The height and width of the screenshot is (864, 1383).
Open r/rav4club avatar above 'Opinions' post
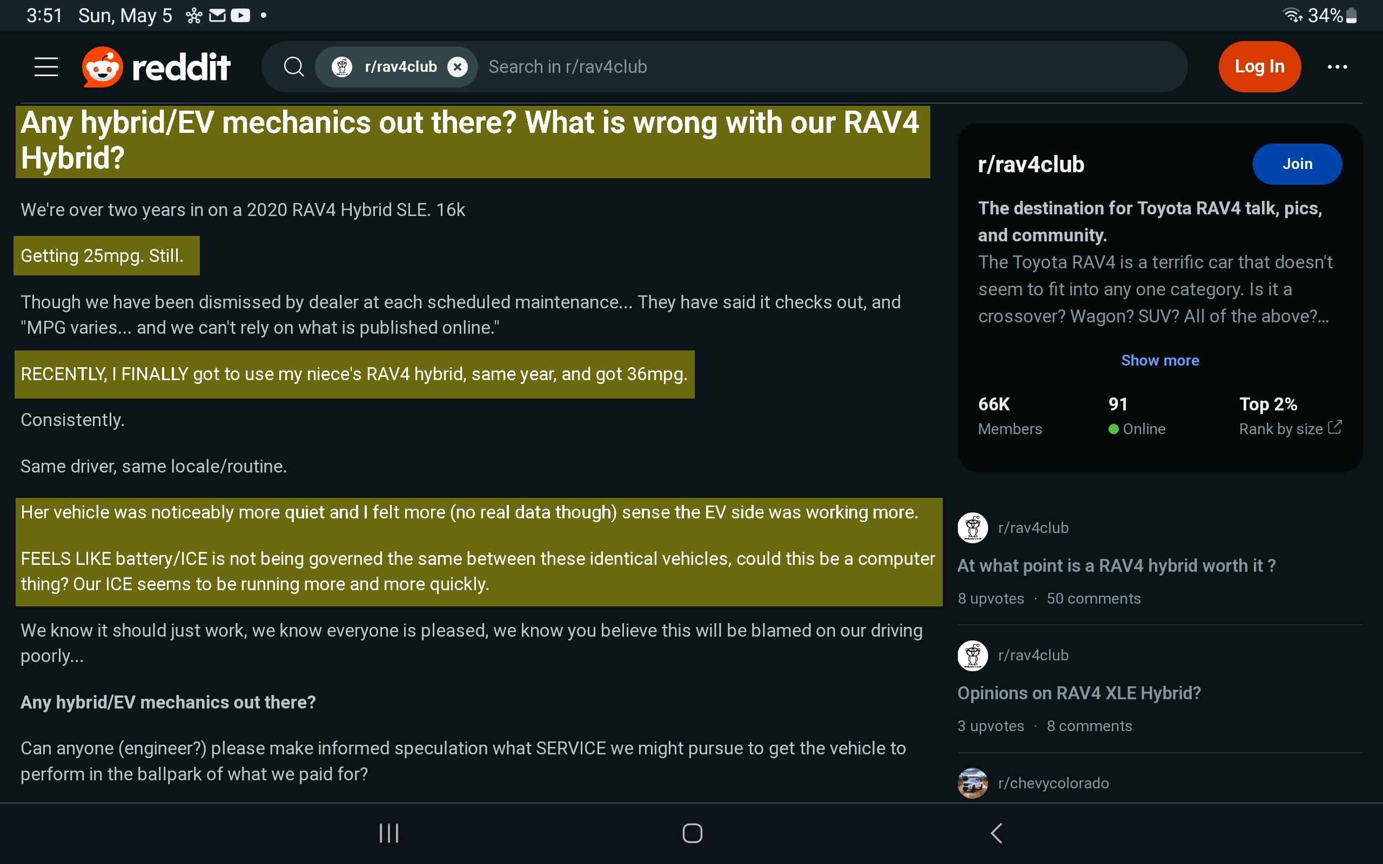(x=972, y=656)
